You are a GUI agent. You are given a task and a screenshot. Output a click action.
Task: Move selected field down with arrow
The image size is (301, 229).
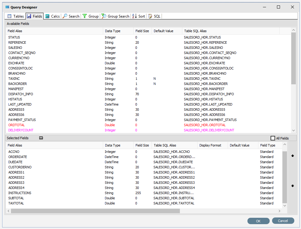(292, 186)
